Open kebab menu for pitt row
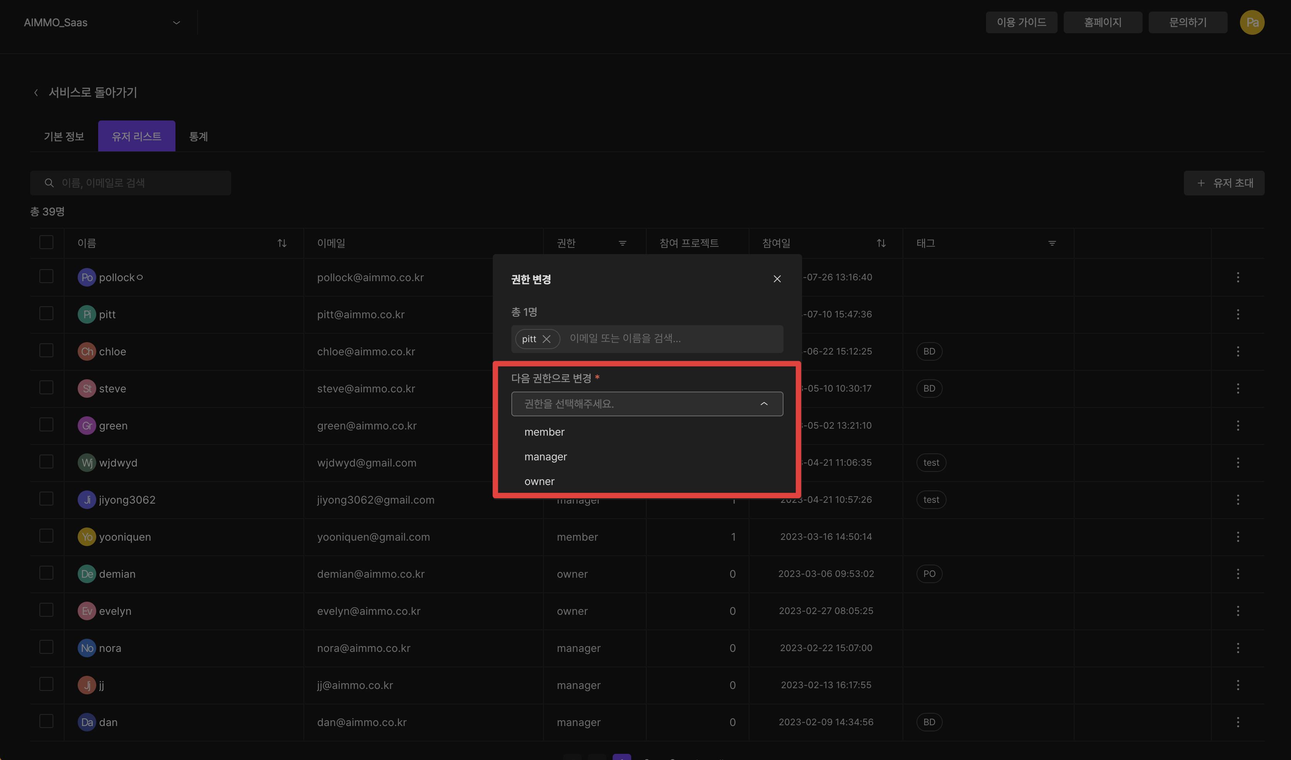This screenshot has width=1291, height=760. pos(1238,314)
